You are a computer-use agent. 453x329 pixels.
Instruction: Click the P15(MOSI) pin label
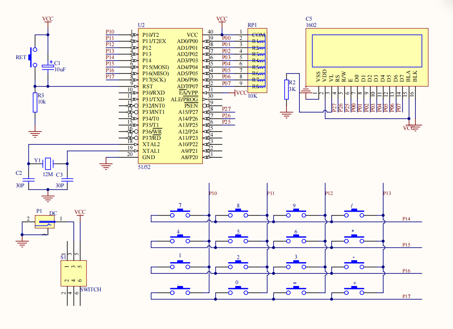[156, 67]
